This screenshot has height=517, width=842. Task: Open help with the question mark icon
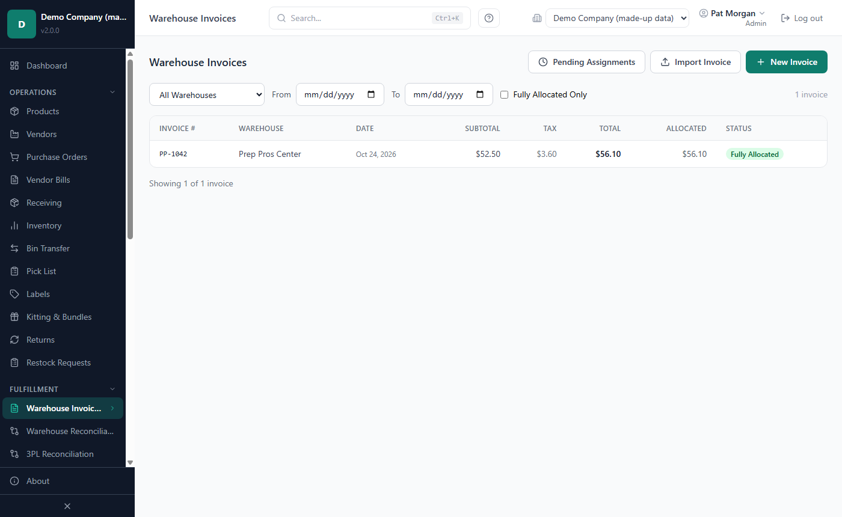point(489,18)
